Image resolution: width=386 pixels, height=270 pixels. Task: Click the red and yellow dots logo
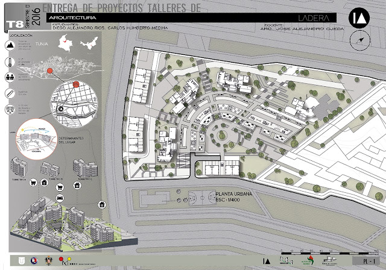pos(65,260)
